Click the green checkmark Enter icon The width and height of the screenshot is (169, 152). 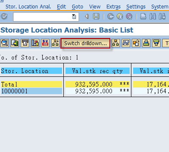tap(4, 16)
